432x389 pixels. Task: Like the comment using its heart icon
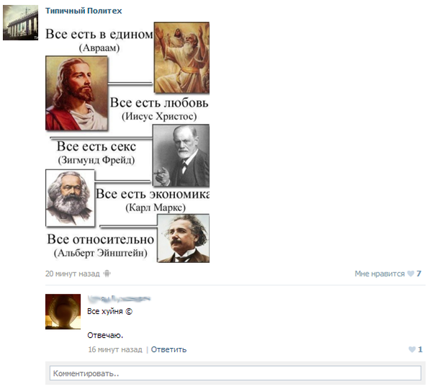[x=412, y=349]
